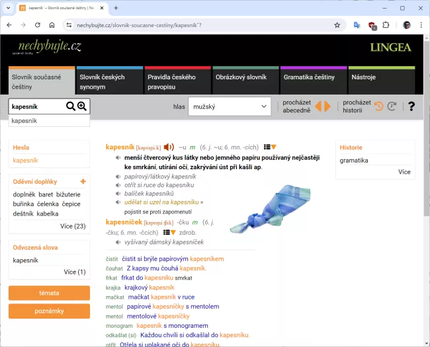Viewport: 430px width, 347px height.
Task: Expand declension table for kapesníček
Action: click(169, 232)
